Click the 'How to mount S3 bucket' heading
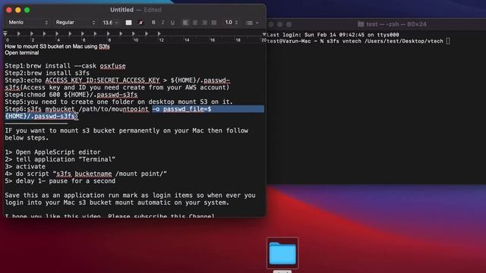 point(58,46)
